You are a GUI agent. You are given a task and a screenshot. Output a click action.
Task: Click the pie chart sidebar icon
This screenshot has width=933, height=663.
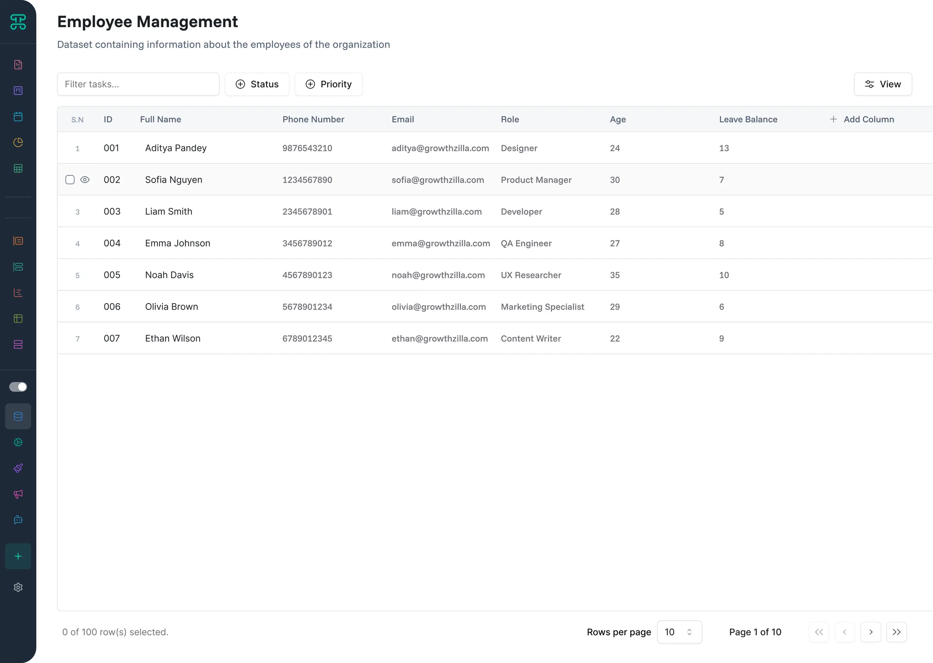(x=18, y=142)
